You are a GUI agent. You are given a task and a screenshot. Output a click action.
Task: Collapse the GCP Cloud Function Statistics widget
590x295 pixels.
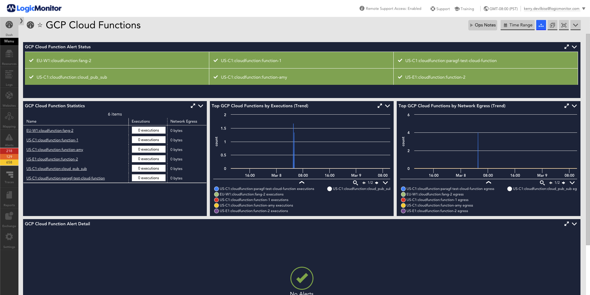tap(201, 106)
